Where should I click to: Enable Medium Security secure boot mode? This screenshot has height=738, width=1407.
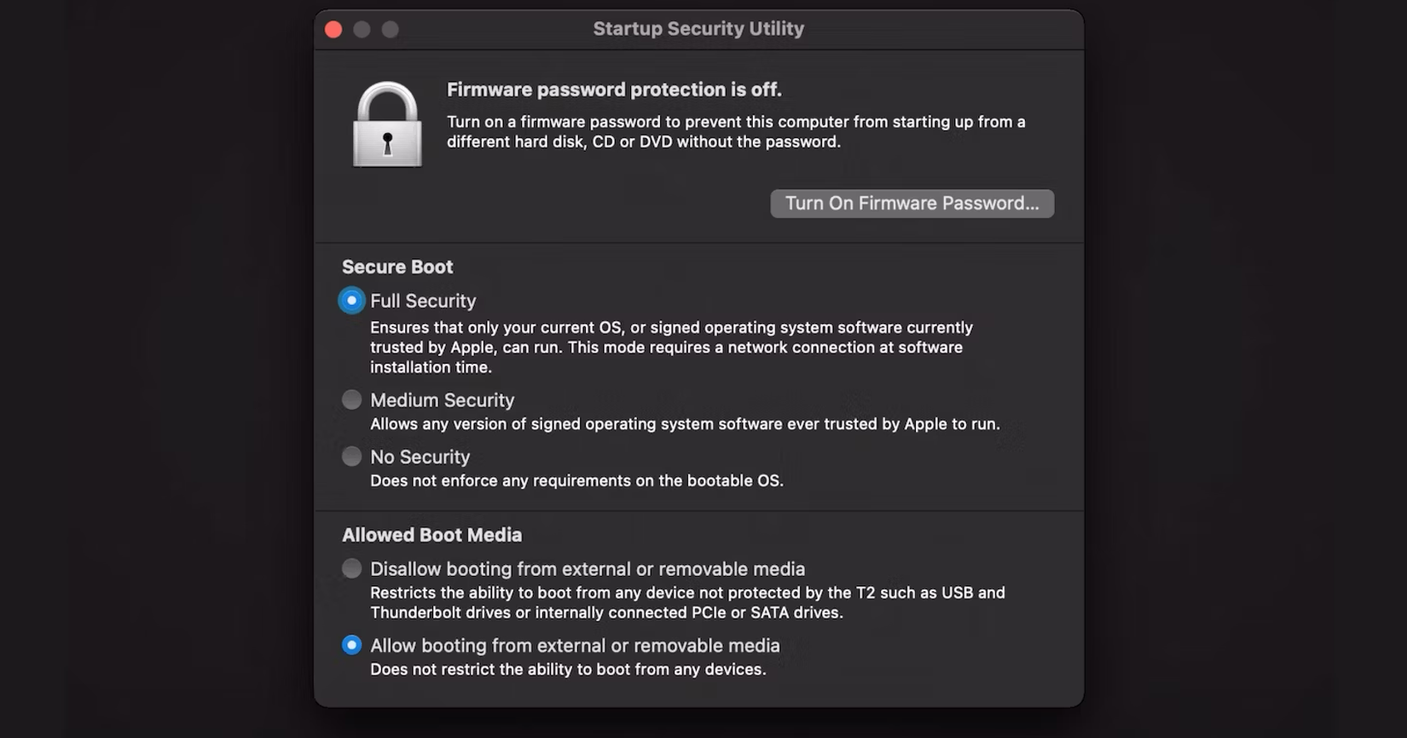pos(351,399)
